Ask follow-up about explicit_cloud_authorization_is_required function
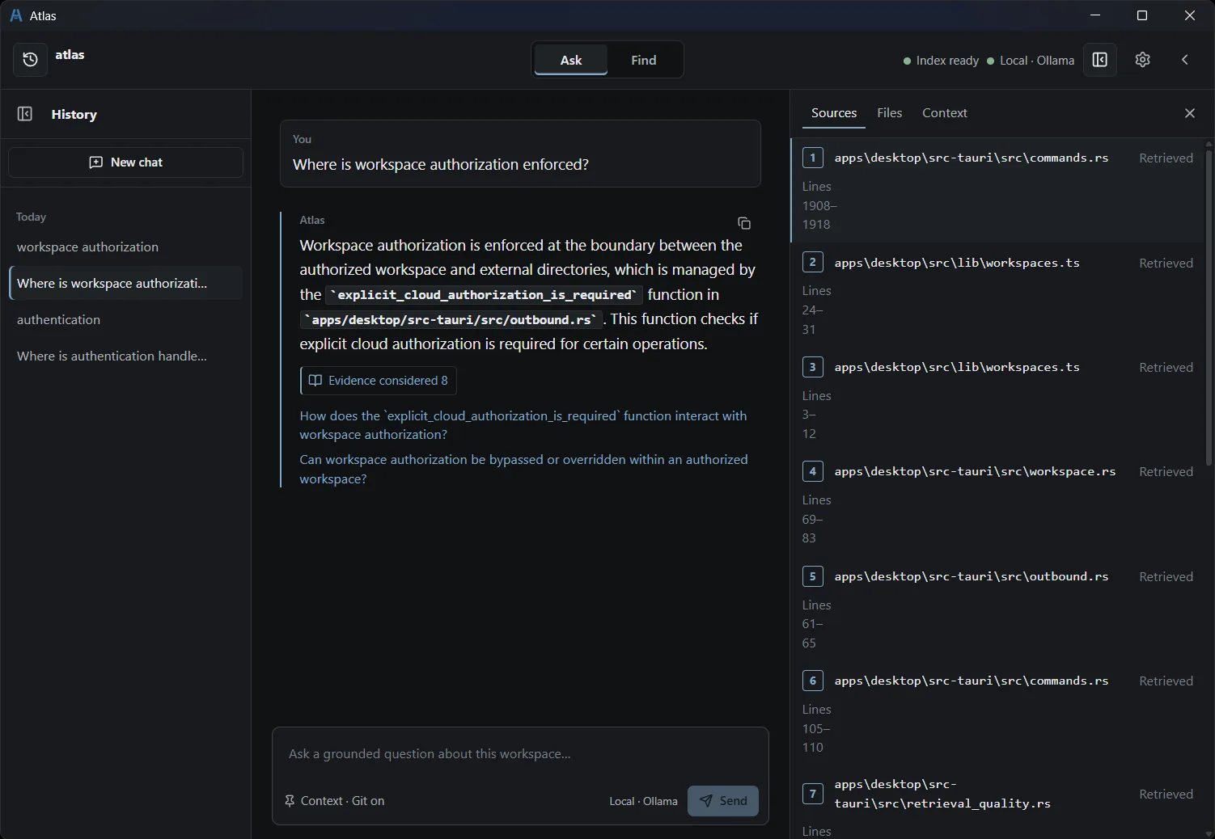1215x839 pixels. [x=523, y=425]
